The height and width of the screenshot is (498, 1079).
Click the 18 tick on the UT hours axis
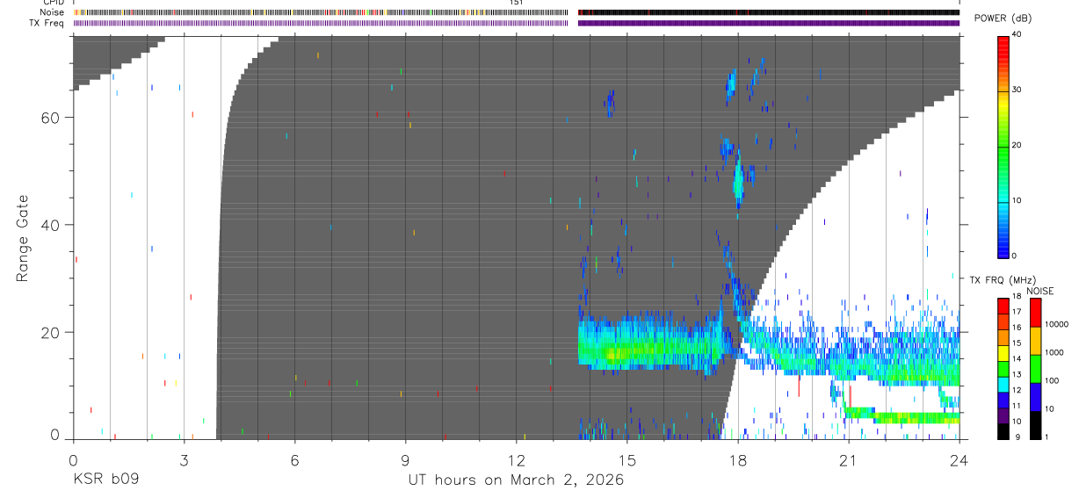pos(738,459)
